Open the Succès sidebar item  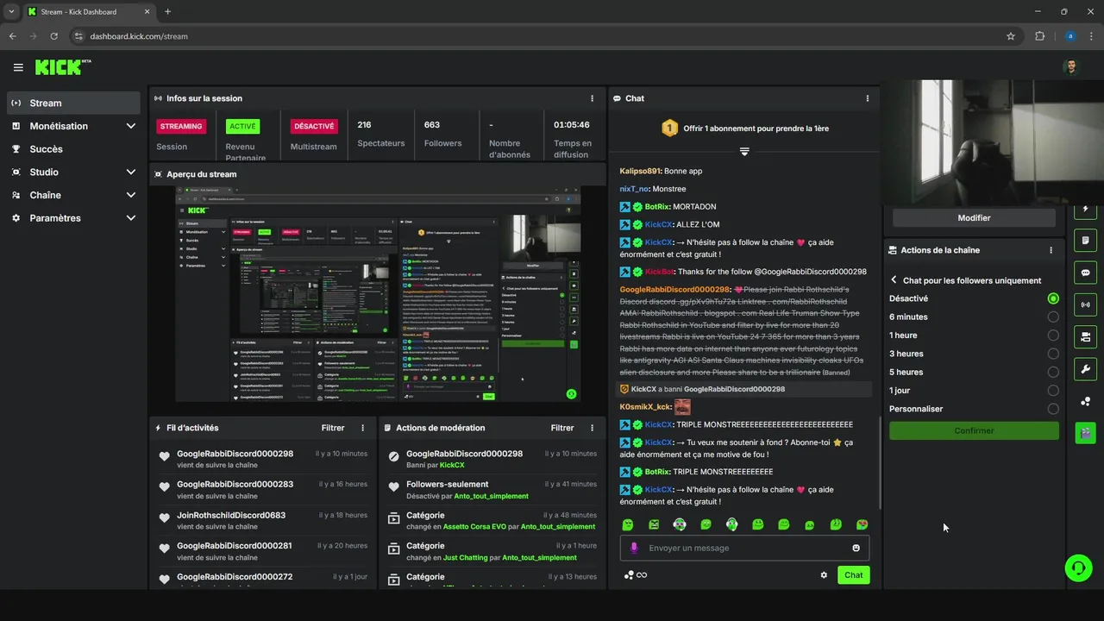pyautogui.click(x=73, y=149)
